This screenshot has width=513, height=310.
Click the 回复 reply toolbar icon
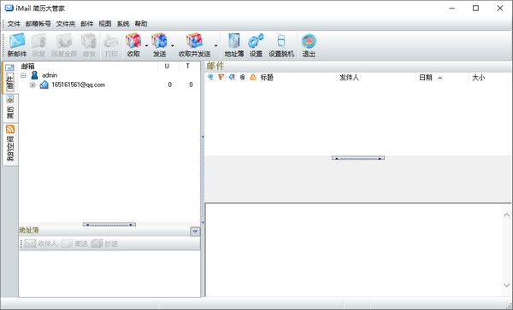(x=38, y=45)
